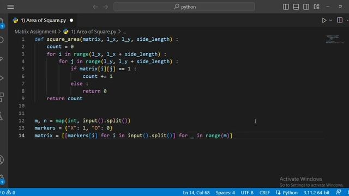Click 'matrix' variable on line 14

coord(44,136)
